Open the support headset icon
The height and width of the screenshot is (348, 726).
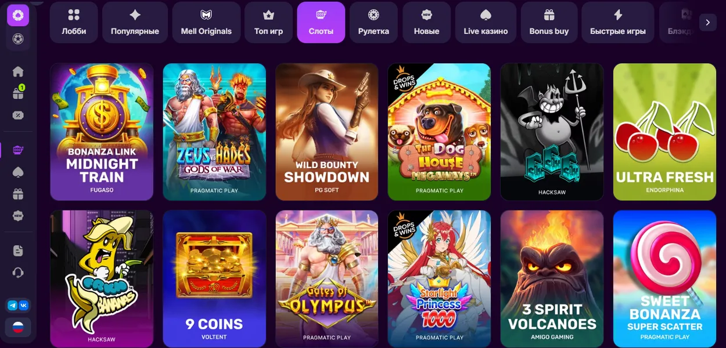point(18,273)
